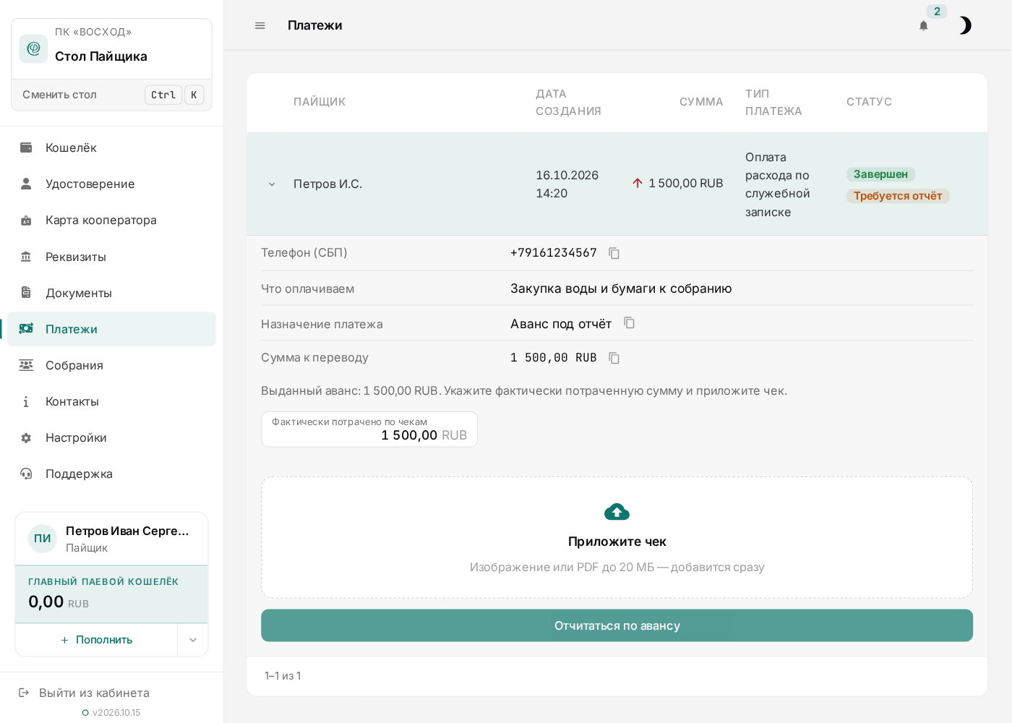The height and width of the screenshot is (723, 1012).
Task: Open «Удостоверение» section
Action: point(112,184)
